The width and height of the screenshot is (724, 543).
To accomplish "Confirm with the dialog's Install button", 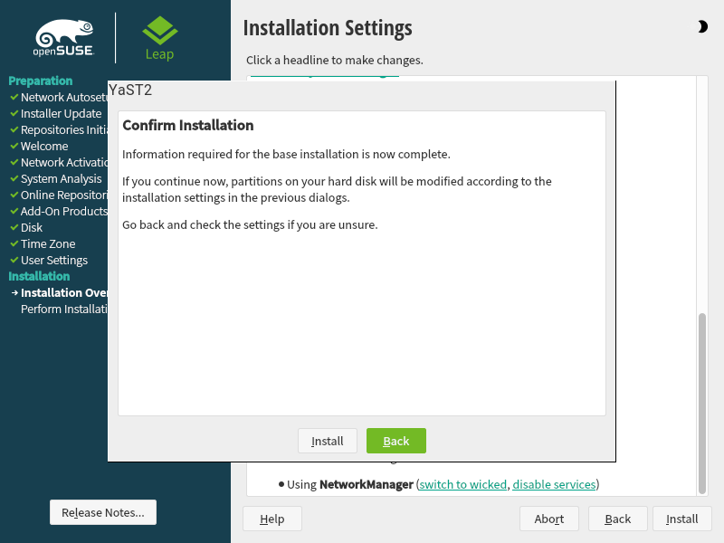I will (x=328, y=441).
